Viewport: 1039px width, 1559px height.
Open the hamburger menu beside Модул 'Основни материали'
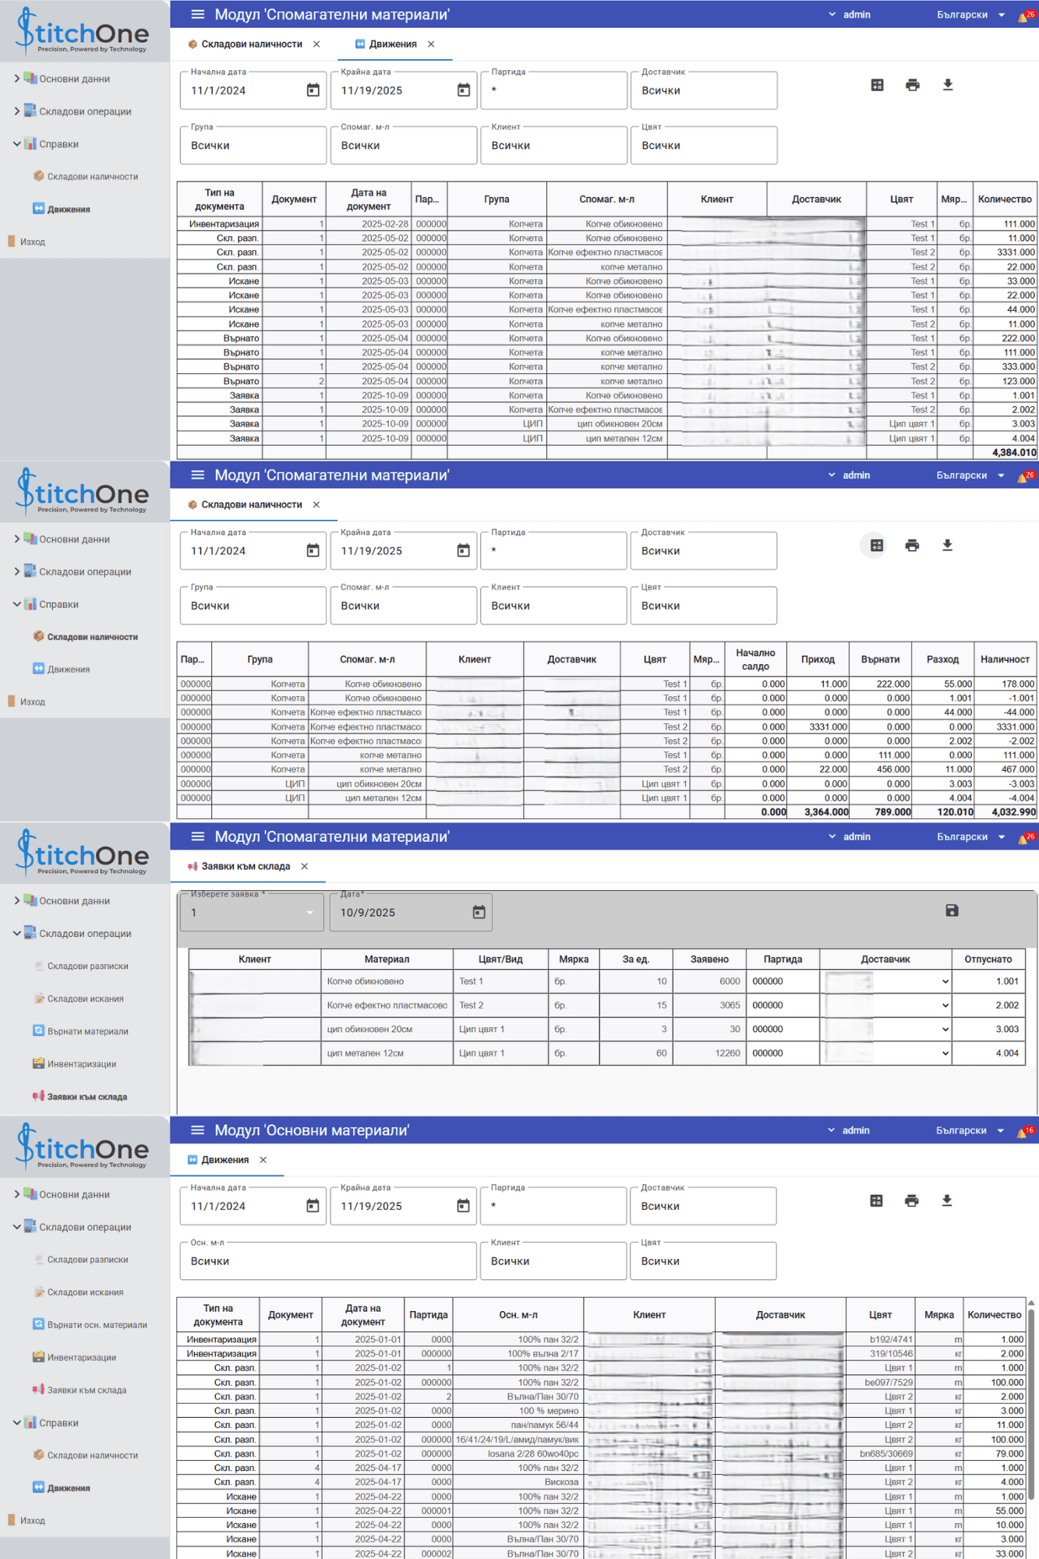tap(197, 1130)
